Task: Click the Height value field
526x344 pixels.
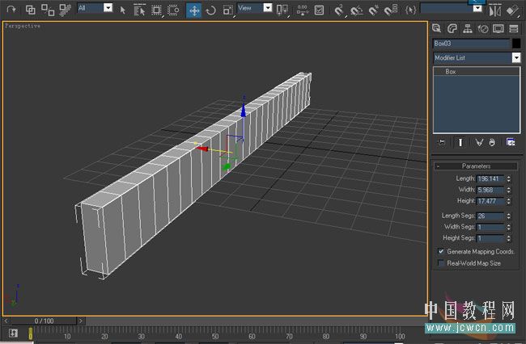Action: (x=490, y=201)
